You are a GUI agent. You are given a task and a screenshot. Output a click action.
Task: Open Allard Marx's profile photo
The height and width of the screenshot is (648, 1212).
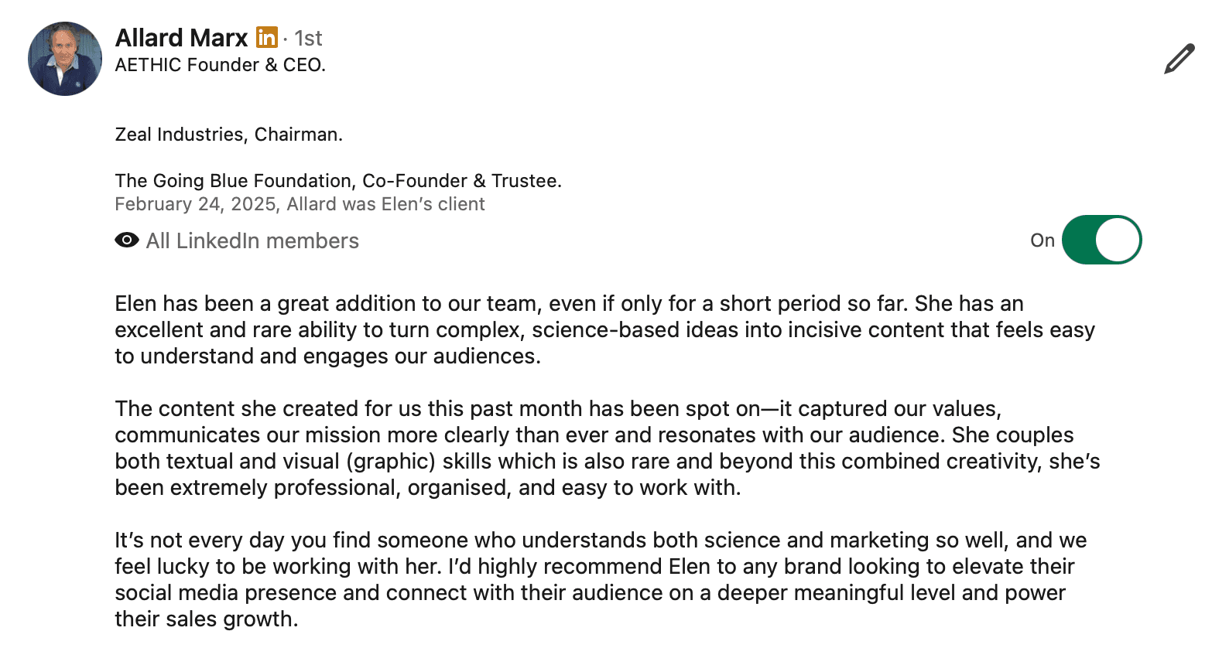(x=65, y=59)
